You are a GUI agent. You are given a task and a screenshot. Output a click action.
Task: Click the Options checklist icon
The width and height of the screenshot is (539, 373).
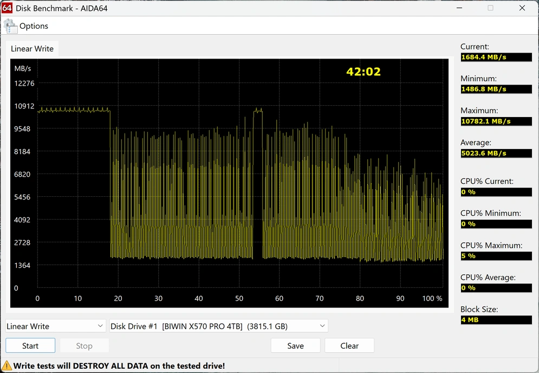[x=10, y=26]
